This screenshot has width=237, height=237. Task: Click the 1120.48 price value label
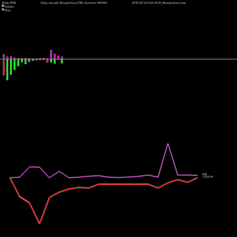pos(208,177)
